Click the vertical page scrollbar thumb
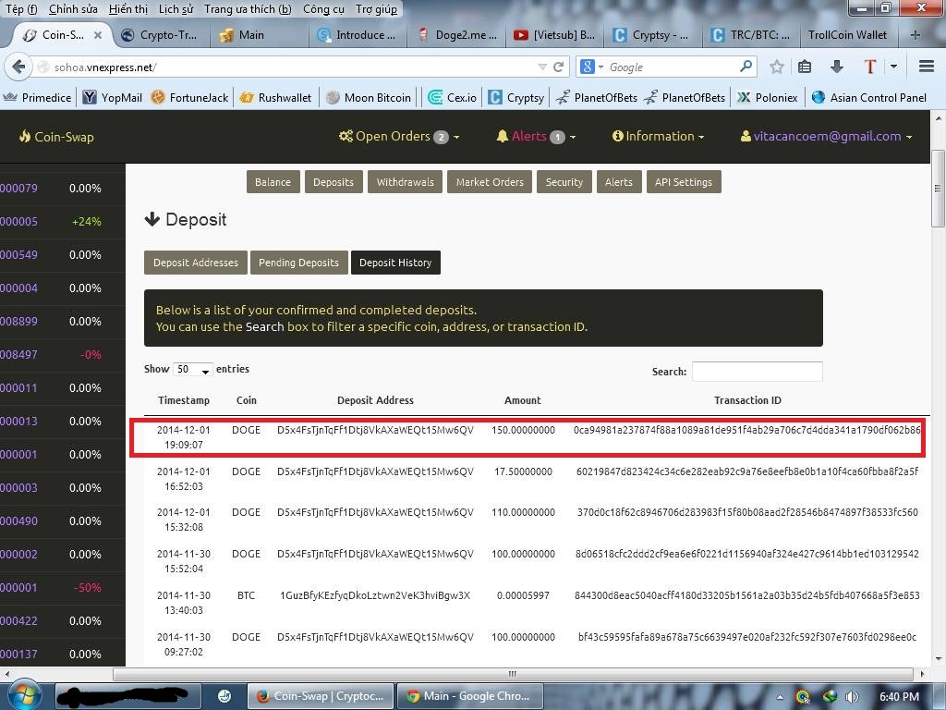Viewport: 946px width, 710px height. point(938,188)
